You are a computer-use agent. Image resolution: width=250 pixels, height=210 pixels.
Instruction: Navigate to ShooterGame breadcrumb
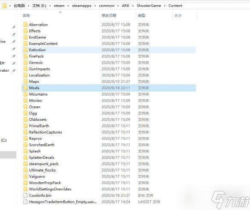tap(149, 6)
